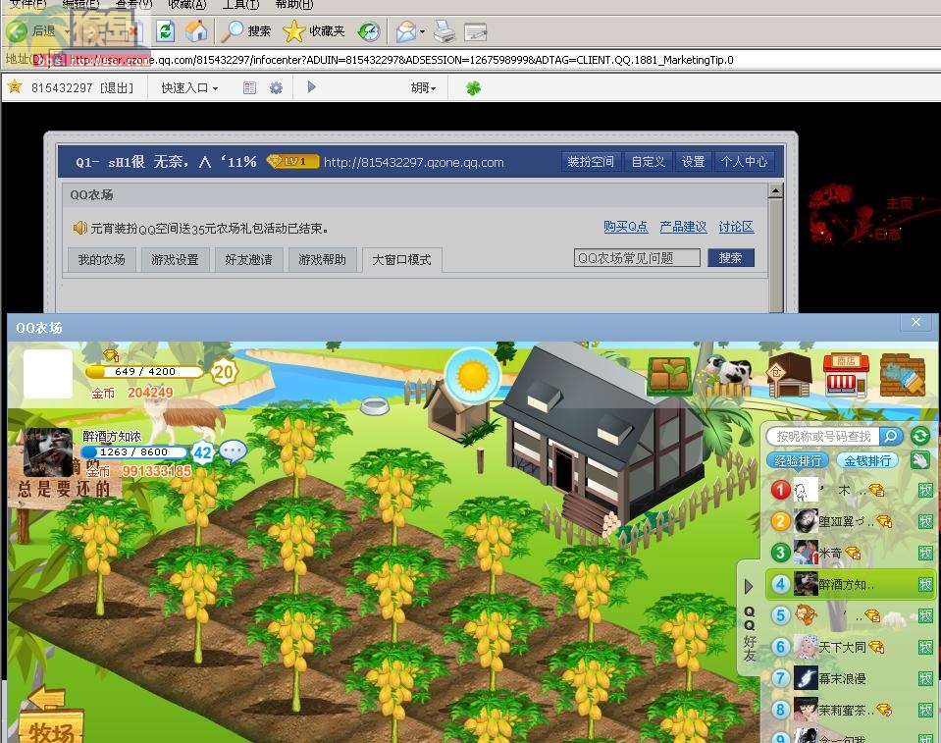Viewport: 941px width, 743px height.
Task: Click the magnifier 搜索 toolbar button
Action: click(x=246, y=31)
